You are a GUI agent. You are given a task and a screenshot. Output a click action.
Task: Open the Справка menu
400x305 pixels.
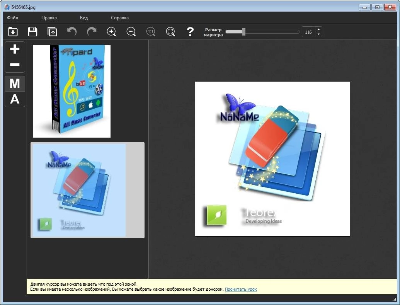click(x=120, y=18)
